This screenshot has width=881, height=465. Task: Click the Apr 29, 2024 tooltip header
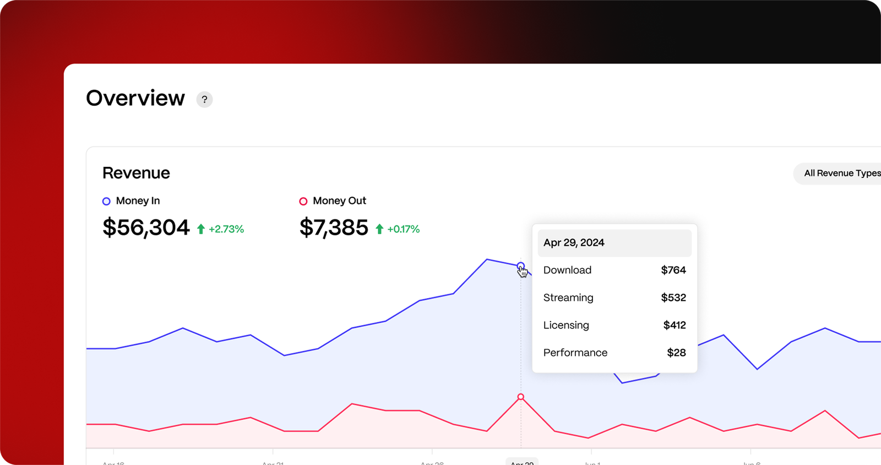[614, 243]
